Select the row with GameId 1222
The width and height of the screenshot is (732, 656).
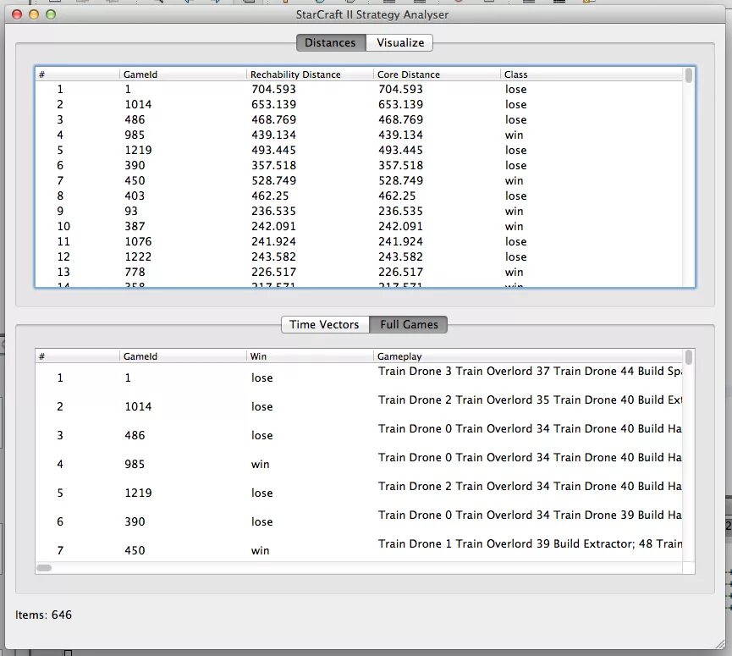[359, 256]
